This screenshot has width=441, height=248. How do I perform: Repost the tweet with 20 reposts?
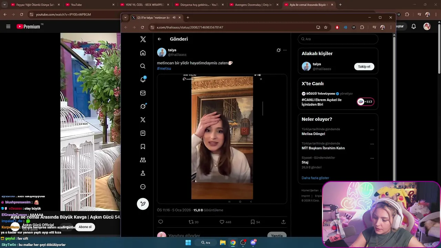(194, 222)
